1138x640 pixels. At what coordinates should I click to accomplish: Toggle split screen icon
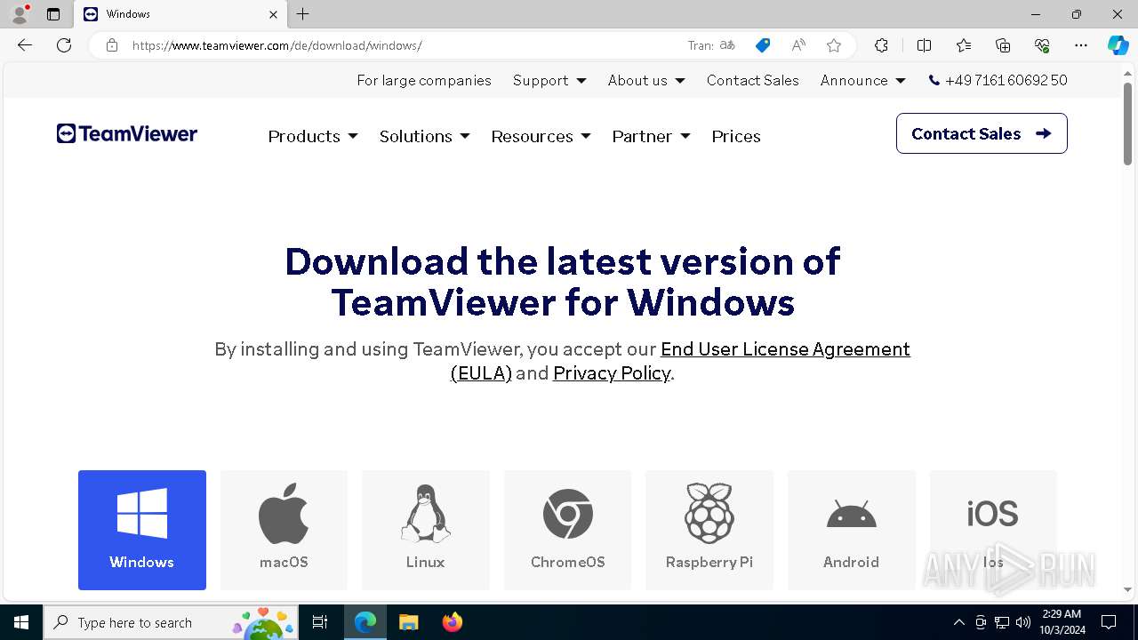coord(924,45)
